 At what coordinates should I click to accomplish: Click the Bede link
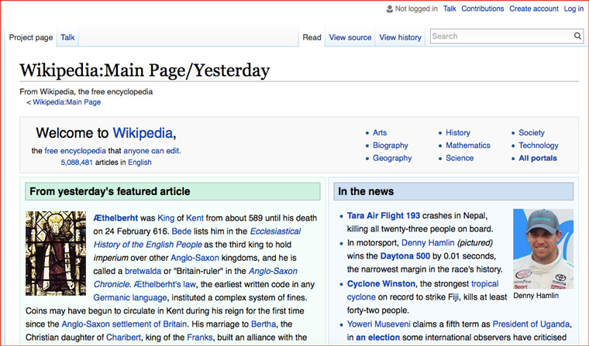pyautogui.click(x=181, y=231)
